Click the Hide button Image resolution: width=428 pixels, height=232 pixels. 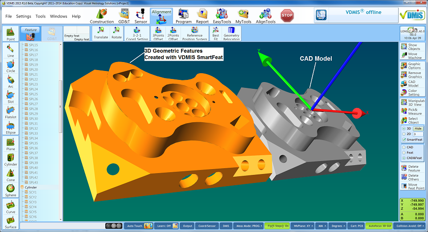418,128
